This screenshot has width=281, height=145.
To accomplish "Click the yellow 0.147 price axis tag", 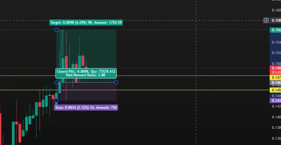I will click(x=275, y=77).
